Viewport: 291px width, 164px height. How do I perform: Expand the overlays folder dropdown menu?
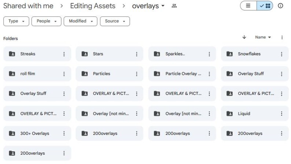point(163,6)
